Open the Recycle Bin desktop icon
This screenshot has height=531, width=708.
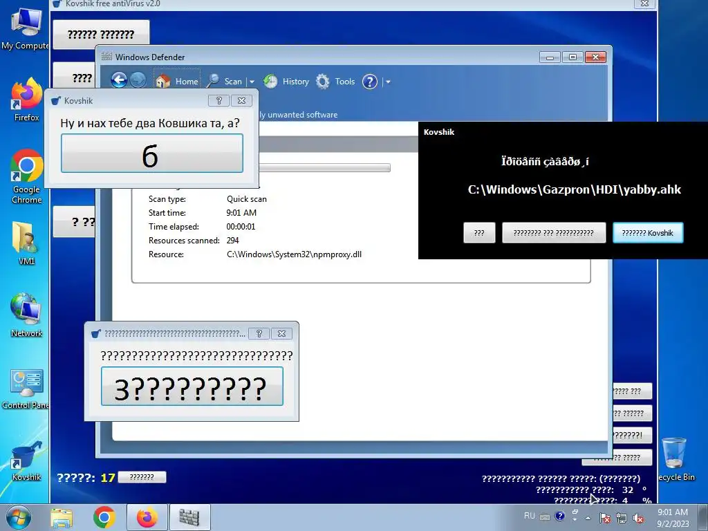tap(676, 460)
